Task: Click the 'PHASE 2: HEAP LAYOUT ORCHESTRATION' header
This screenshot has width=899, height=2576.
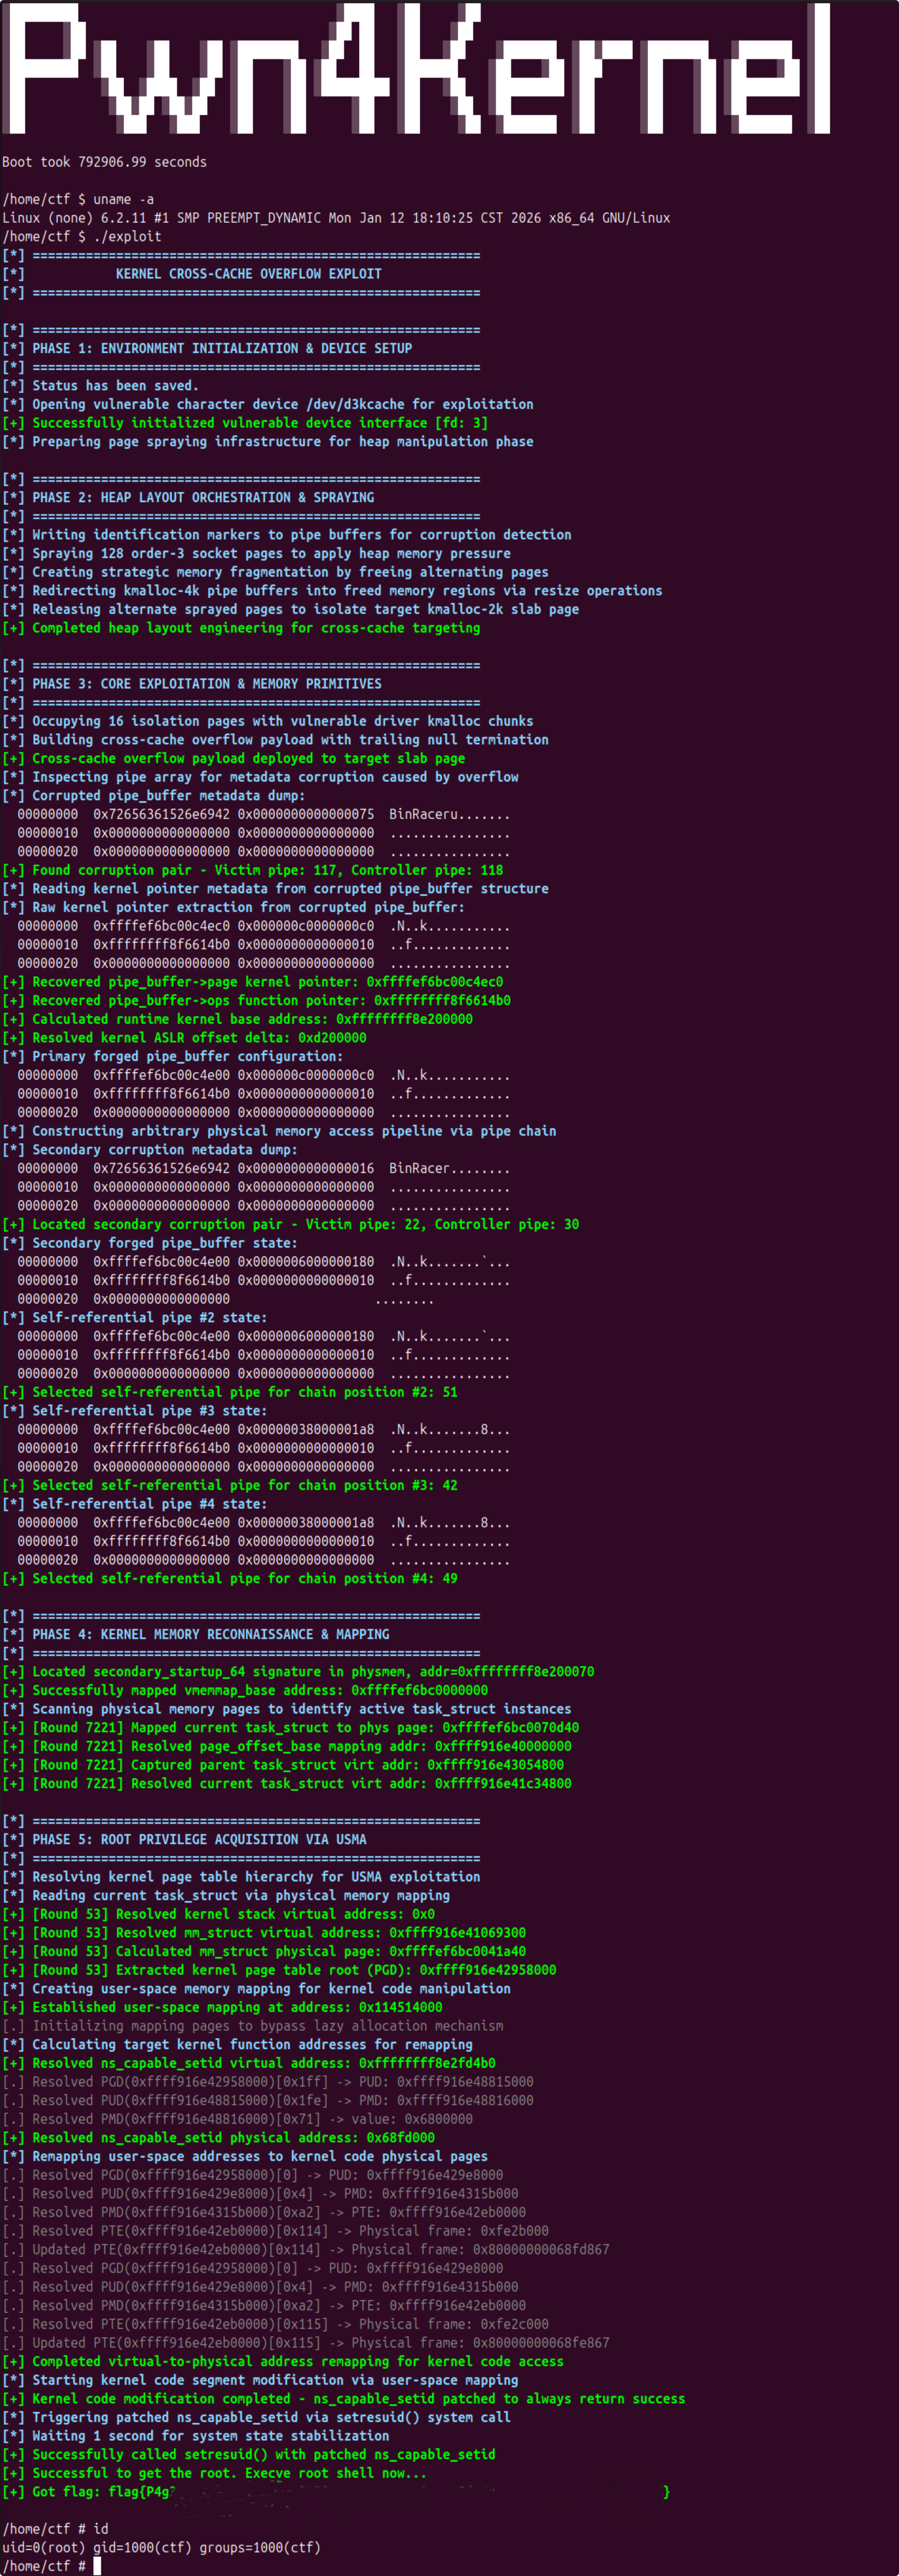Action: (x=203, y=497)
